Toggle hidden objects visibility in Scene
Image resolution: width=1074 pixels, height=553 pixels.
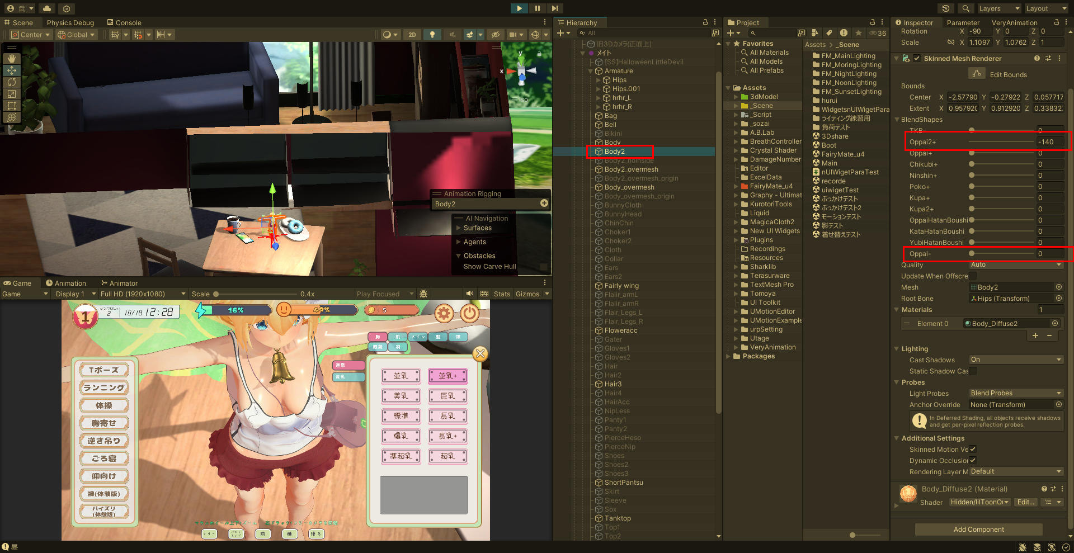click(495, 35)
